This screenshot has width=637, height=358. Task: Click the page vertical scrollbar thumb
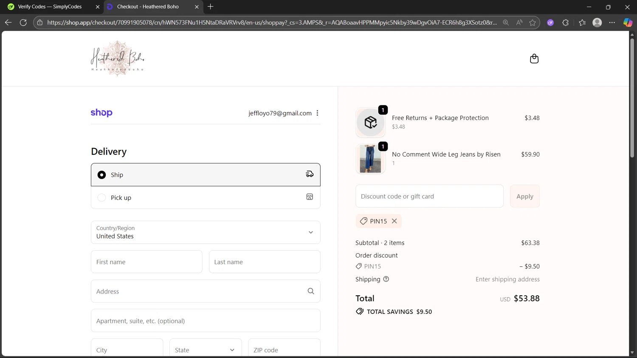(632, 98)
